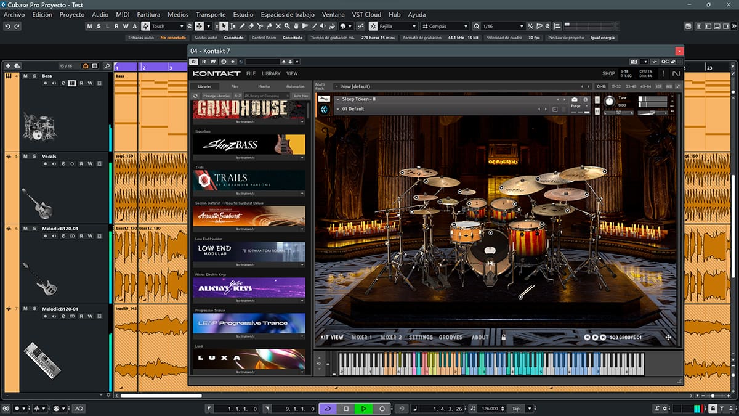Select the Object Selection arrow tool

pyautogui.click(x=224, y=26)
